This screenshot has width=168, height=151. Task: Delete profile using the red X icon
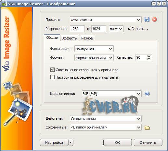tap(154, 20)
